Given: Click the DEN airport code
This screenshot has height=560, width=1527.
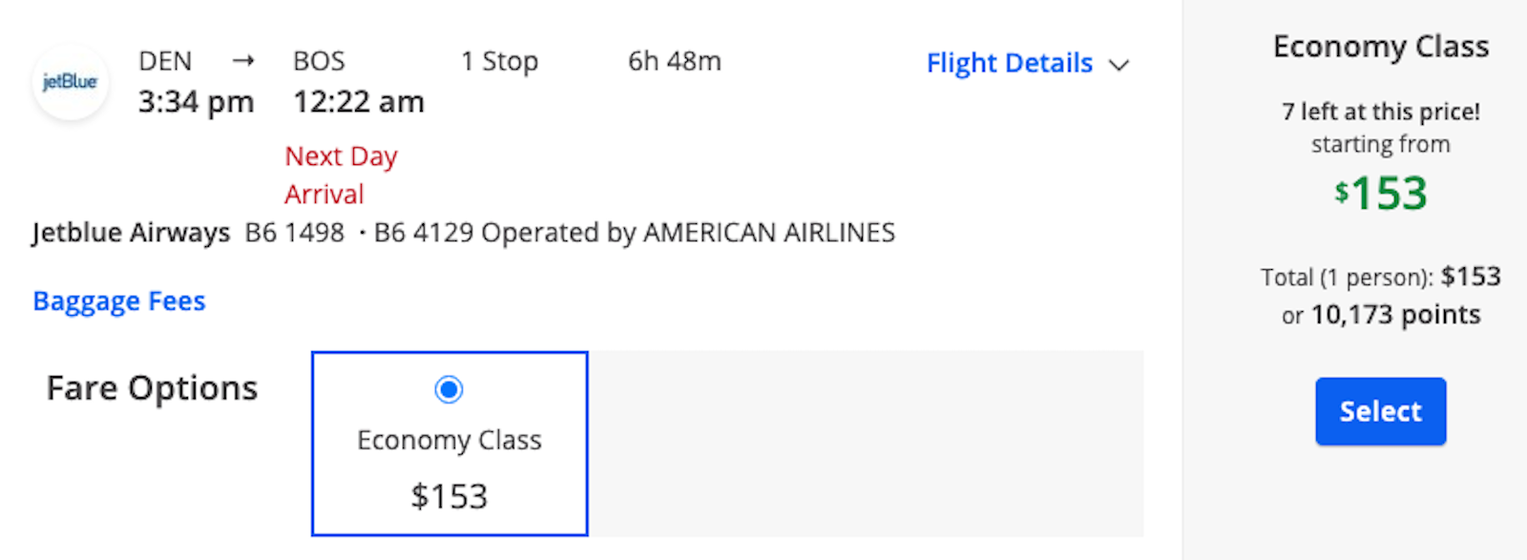Looking at the screenshot, I should coord(165,61).
